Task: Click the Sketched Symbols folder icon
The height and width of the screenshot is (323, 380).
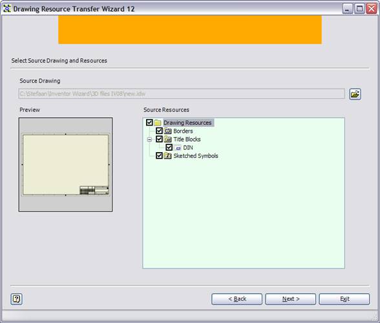Action: (x=167, y=156)
